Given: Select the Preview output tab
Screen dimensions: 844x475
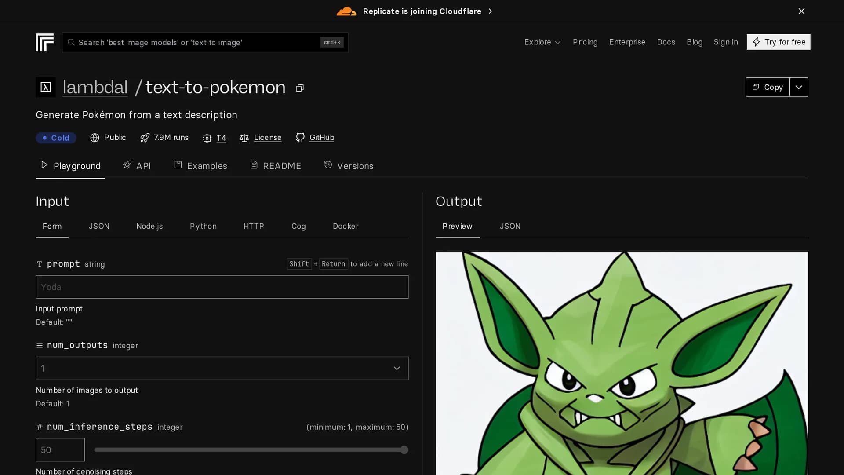Looking at the screenshot, I should point(458,226).
